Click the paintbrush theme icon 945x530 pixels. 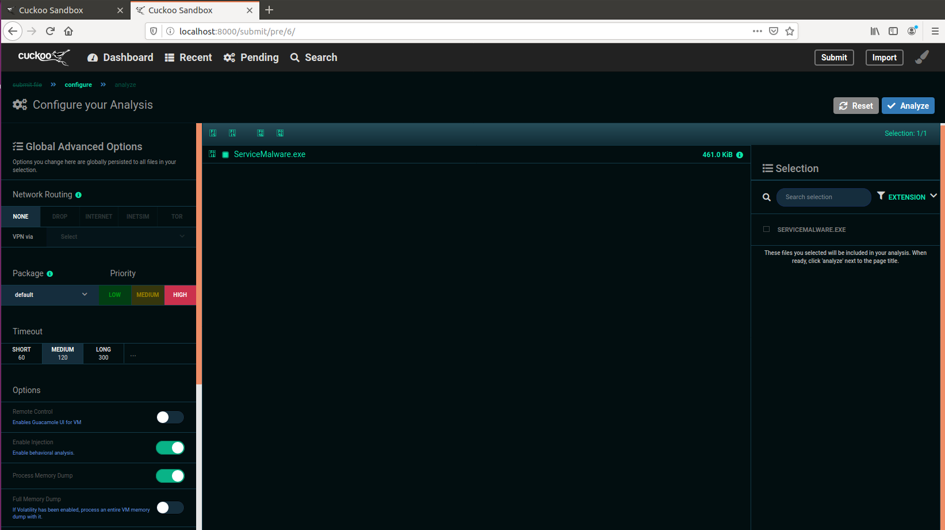point(922,57)
